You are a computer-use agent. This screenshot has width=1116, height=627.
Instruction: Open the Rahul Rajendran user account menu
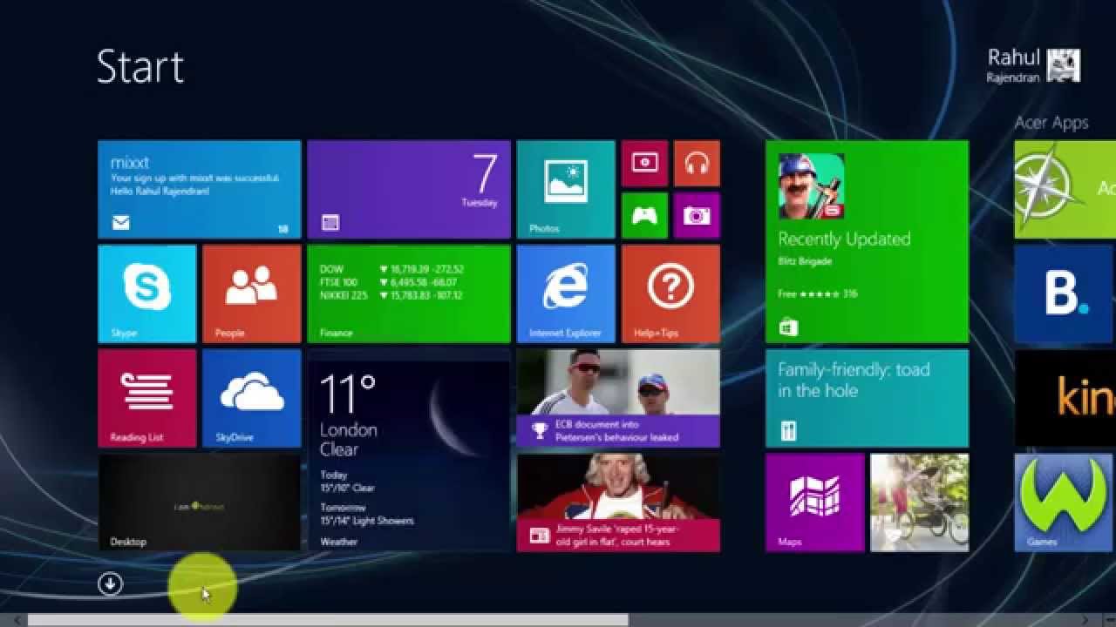point(1033,65)
